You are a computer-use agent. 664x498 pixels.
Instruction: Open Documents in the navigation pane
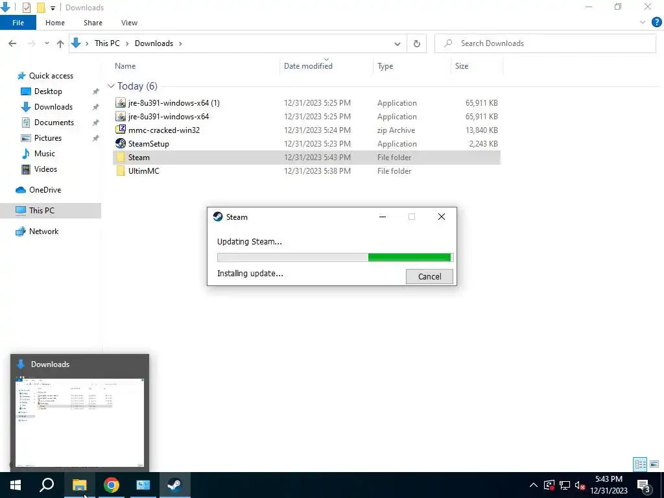[x=54, y=123]
